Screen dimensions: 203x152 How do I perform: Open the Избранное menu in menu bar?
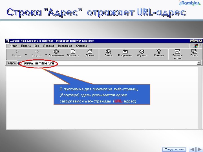click(65, 46)
